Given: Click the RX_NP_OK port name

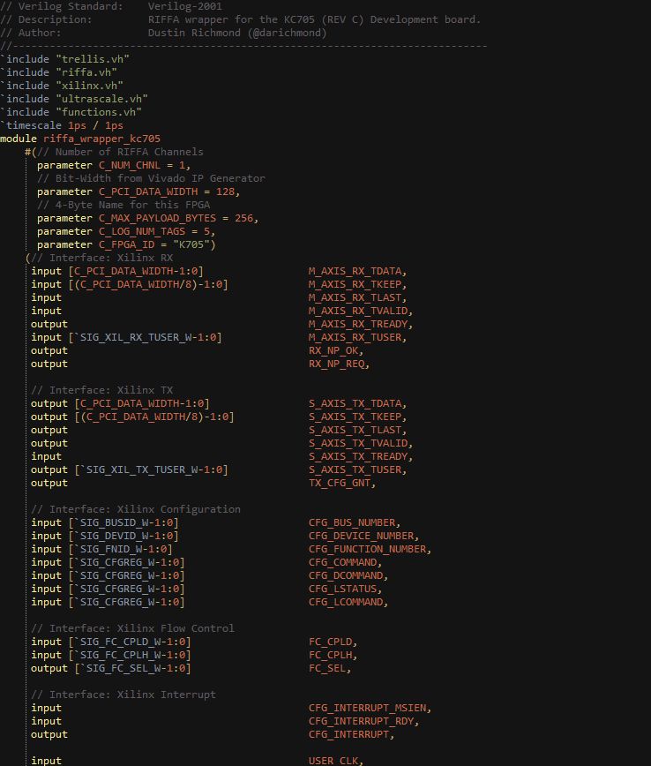Looking at the screenshot, I should tap(335, 350).
